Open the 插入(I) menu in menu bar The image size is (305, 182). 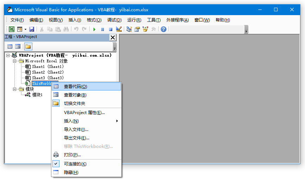[75, 20]
